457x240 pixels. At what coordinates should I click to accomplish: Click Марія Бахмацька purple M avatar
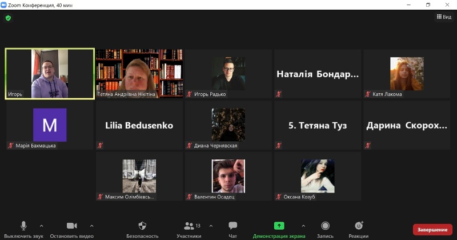tap(50, 125)
